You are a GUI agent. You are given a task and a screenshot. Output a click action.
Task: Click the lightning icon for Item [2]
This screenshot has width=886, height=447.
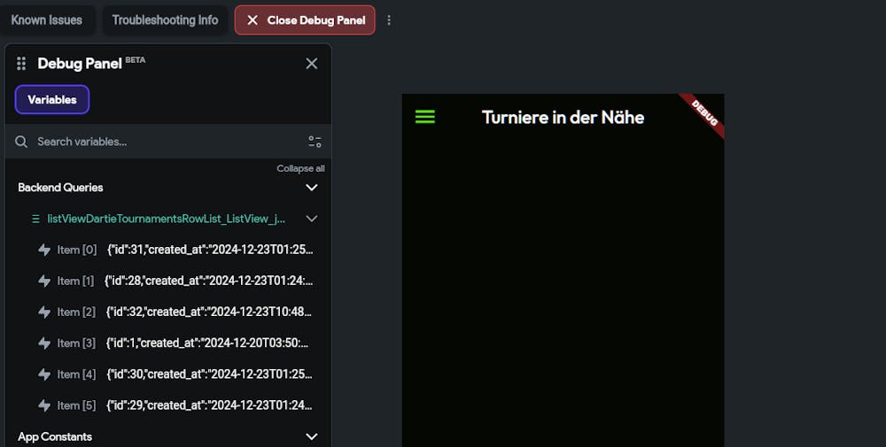[44, 312]
